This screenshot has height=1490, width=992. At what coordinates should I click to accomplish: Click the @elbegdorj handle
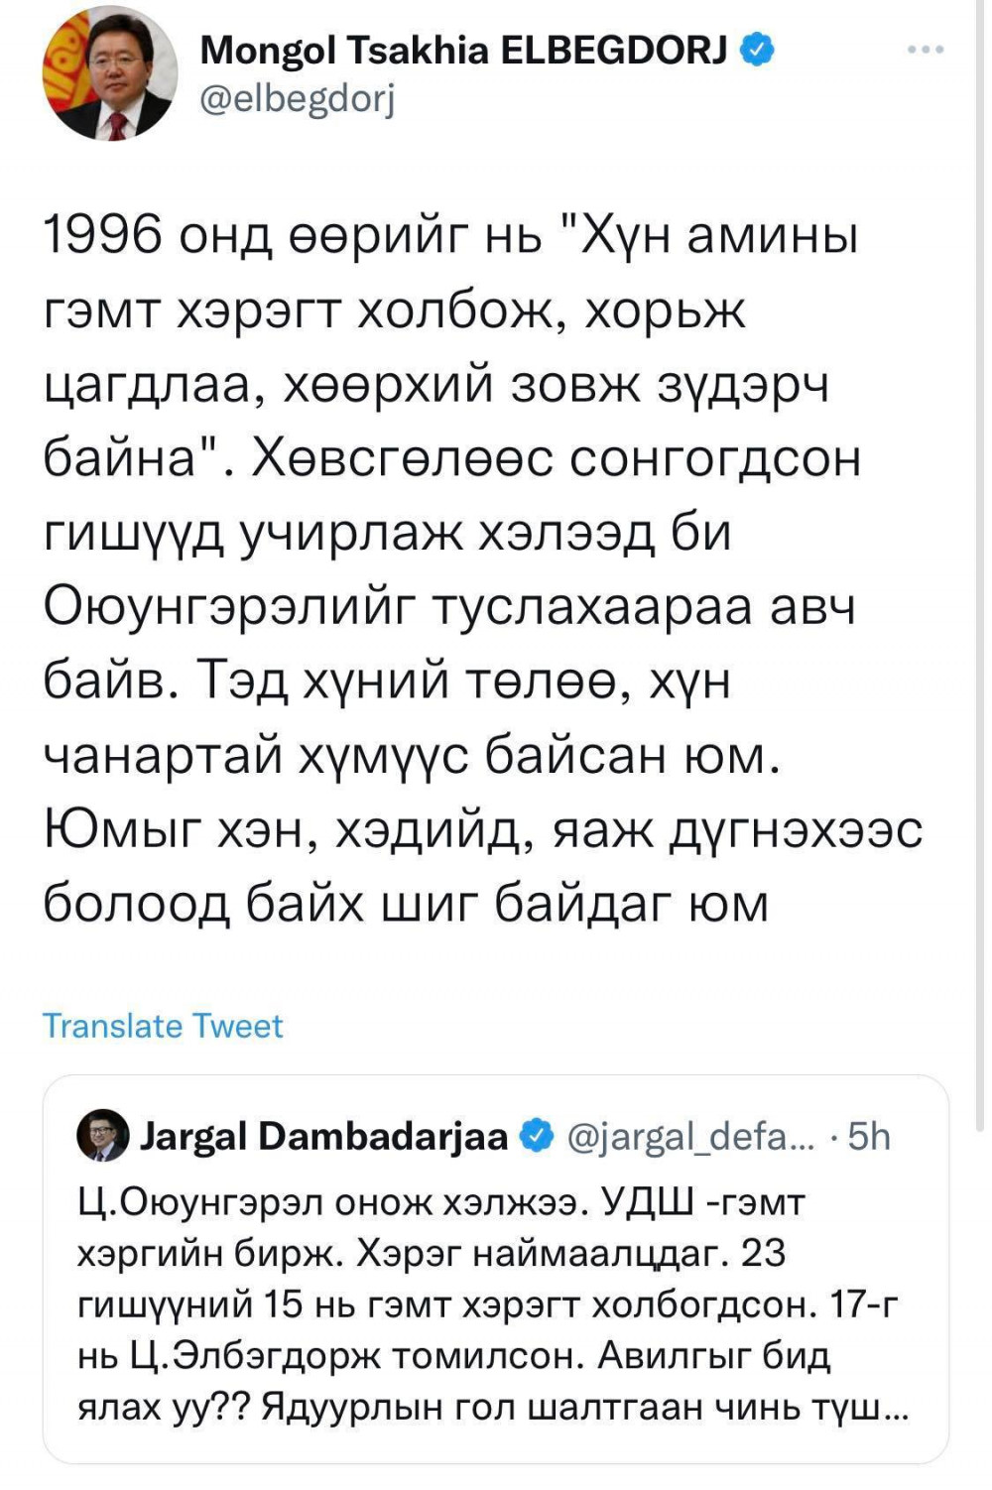[x=298, y=98]
